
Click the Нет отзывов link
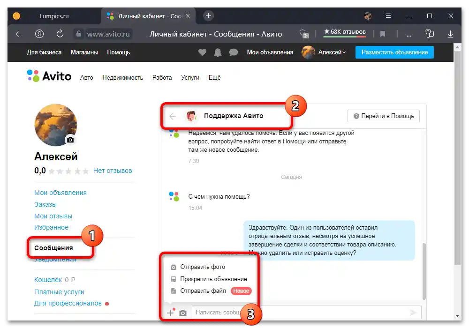[x=113, y=171]
